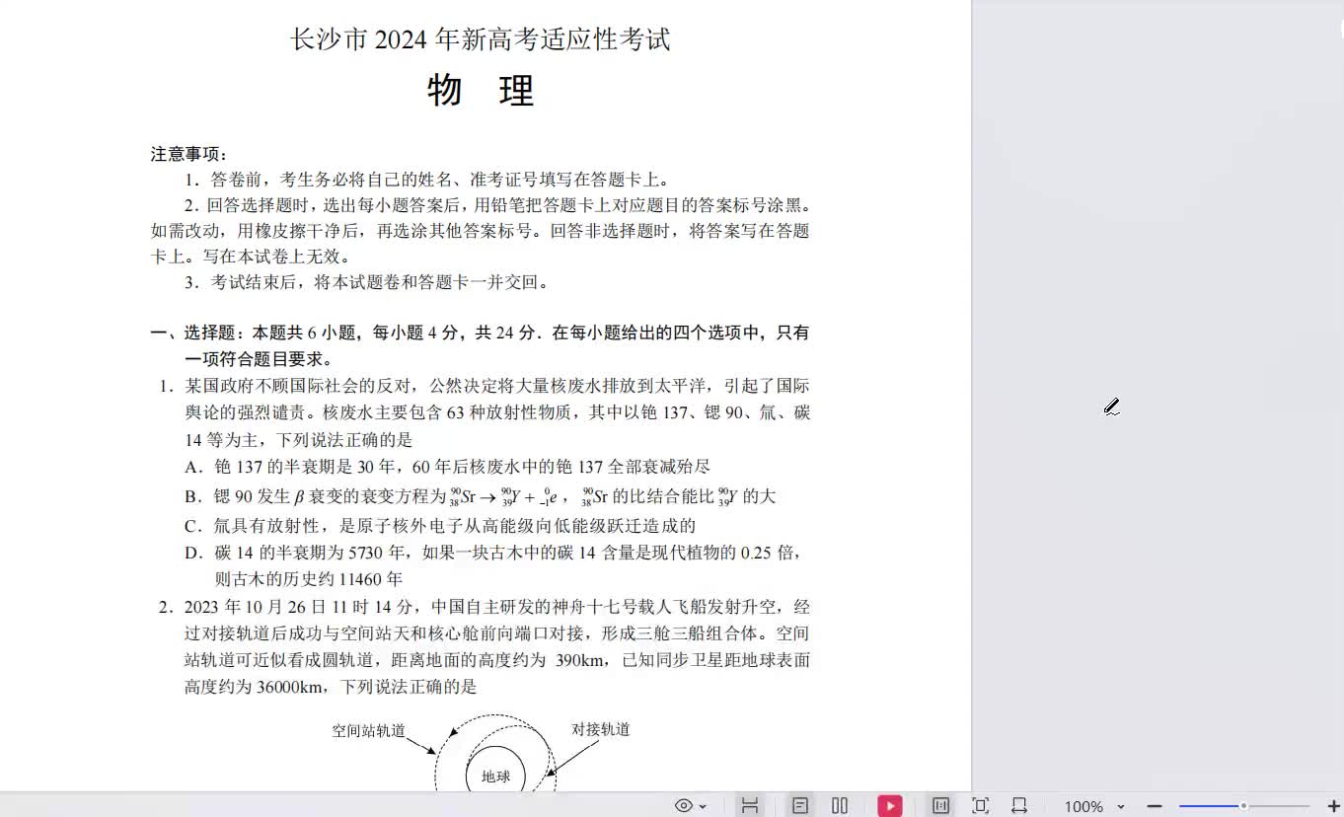Switch to two-column page view icon
Viewport: 1344px width, 817px height.
pyautogui.click(x=840, y=806)
